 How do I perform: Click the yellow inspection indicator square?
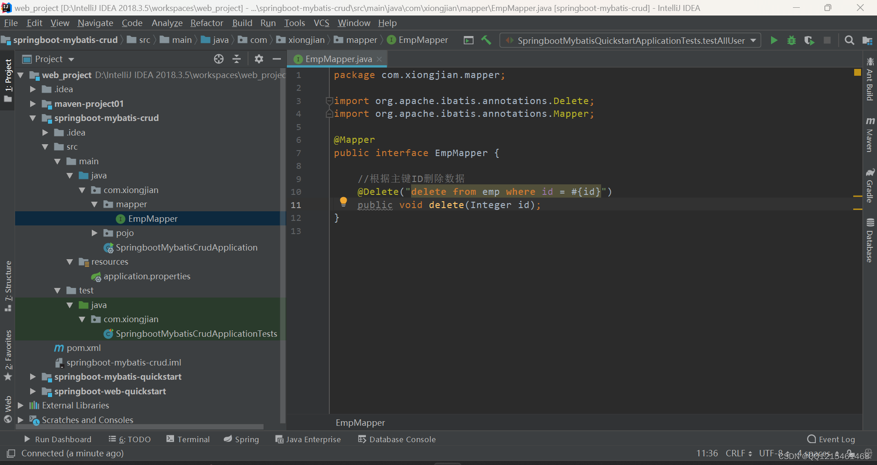[x=857, y=72]
